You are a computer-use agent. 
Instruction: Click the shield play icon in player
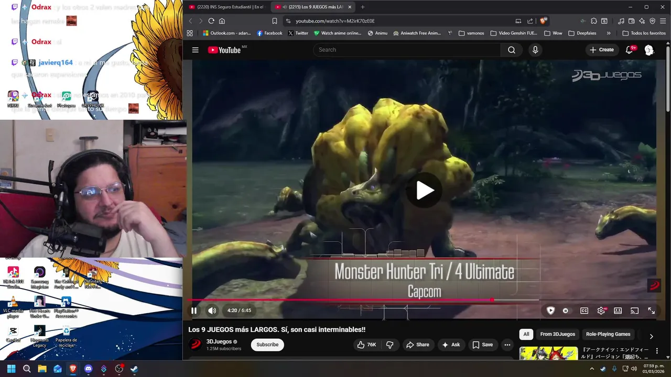coord(550,311)
